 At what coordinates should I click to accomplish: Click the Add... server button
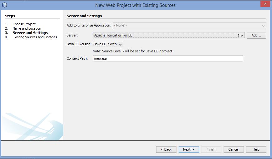click(x=256, y=35)
